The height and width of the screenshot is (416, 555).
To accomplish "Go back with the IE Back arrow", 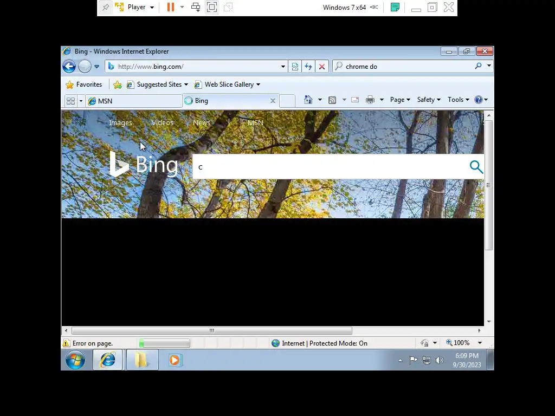I will point(69,66).
